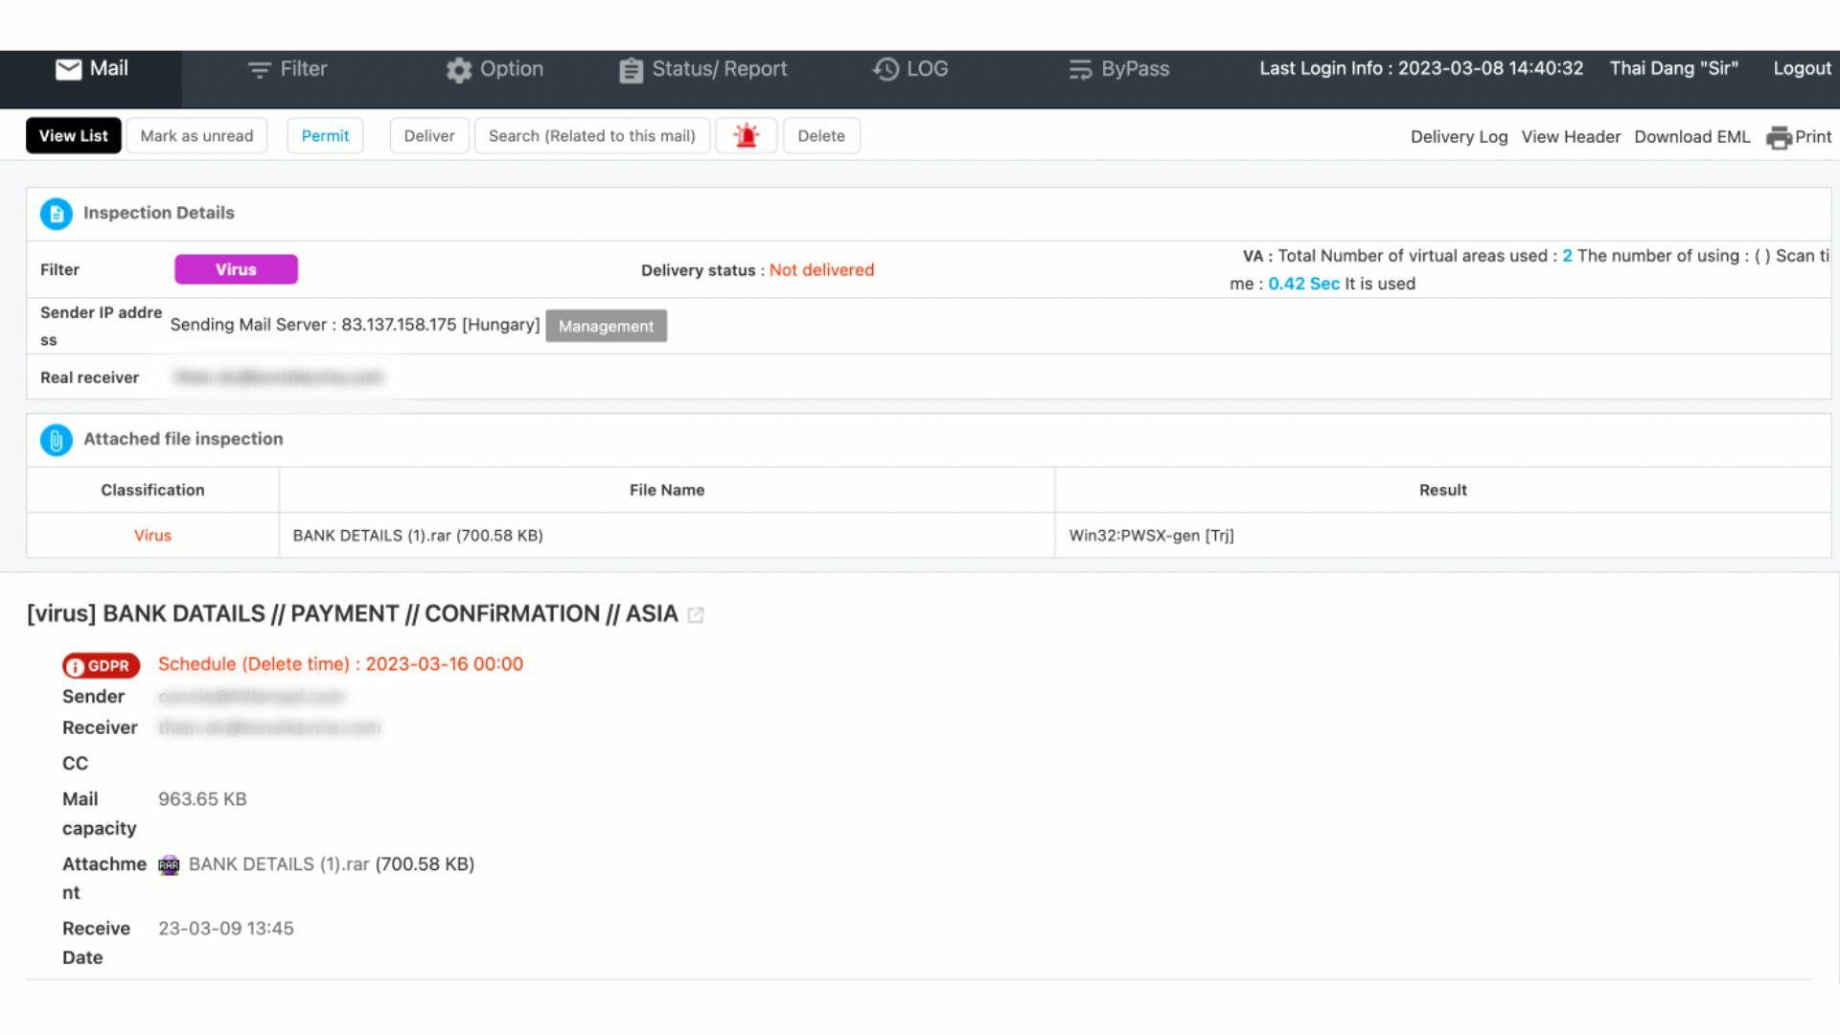Click the Option settings gear icon
The height and width of the screenshot is (1035, 1840).
click(459, 68)
